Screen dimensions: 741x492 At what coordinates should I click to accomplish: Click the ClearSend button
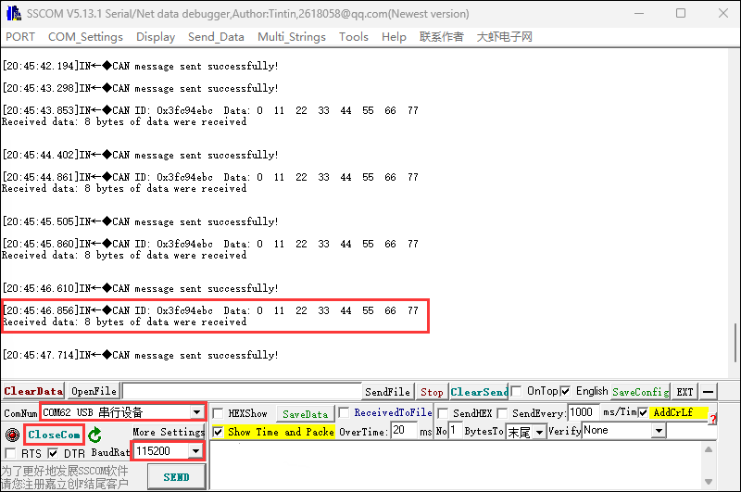coord(479,392)
